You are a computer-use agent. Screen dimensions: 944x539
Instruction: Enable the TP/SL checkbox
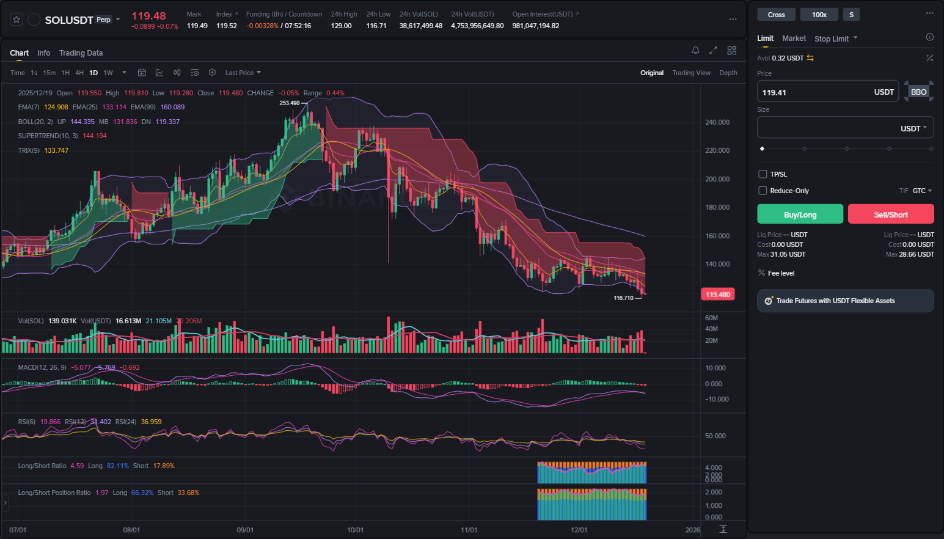click(x=763, y=174)
